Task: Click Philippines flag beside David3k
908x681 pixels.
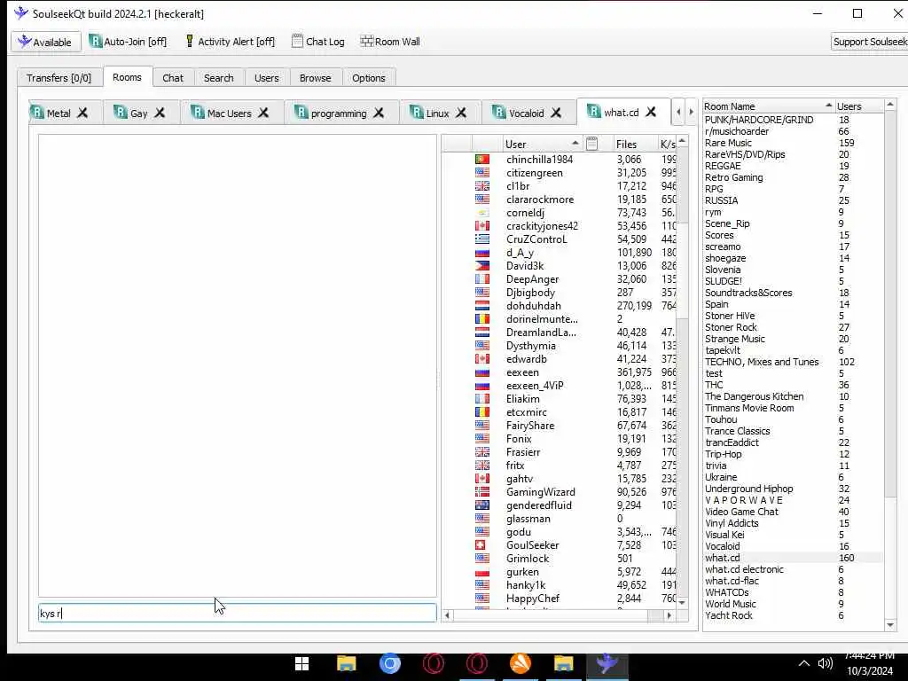Action: 482,266
